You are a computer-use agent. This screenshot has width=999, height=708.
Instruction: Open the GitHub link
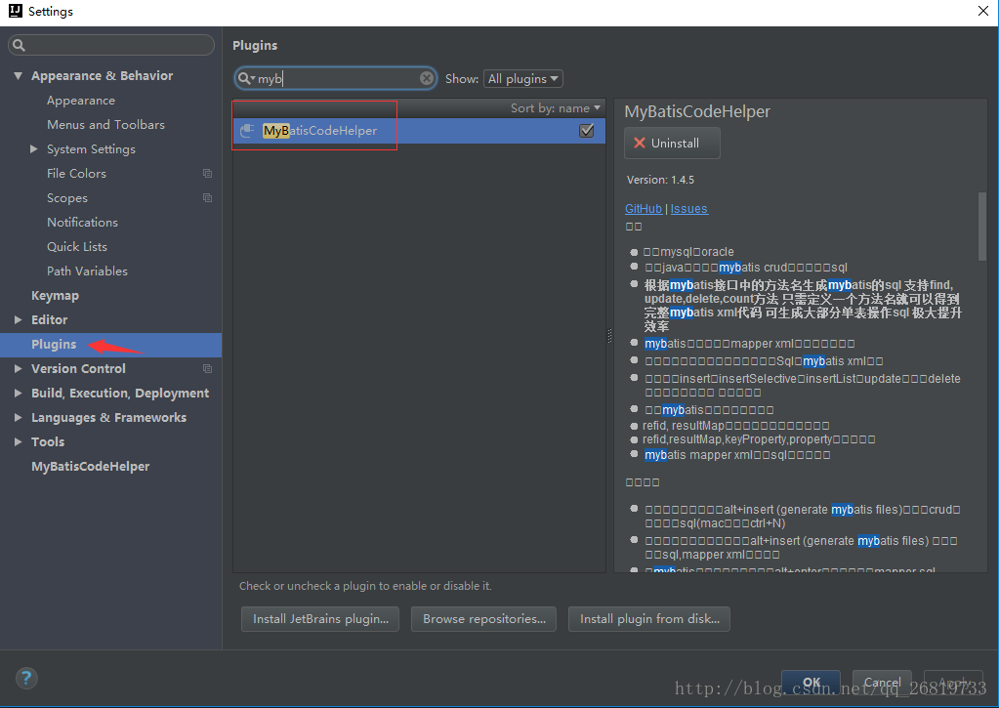(644, 208)
